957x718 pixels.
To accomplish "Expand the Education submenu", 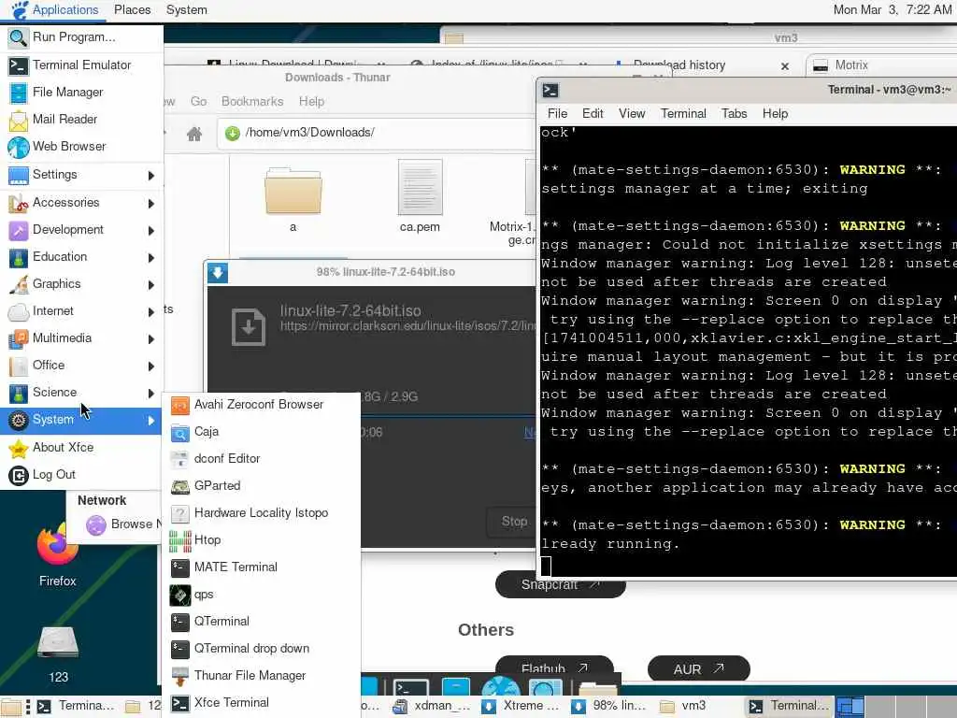I will pos(82,257).
